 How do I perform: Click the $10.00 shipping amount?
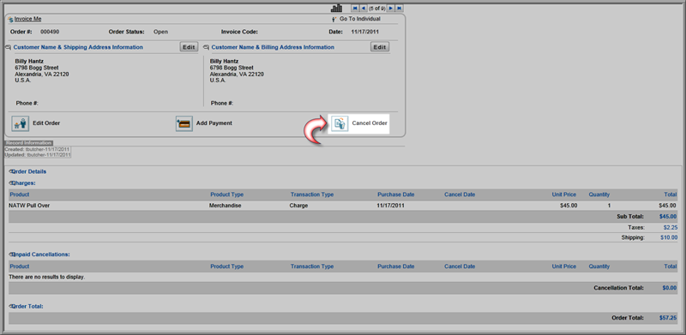(x=669, y=238)
